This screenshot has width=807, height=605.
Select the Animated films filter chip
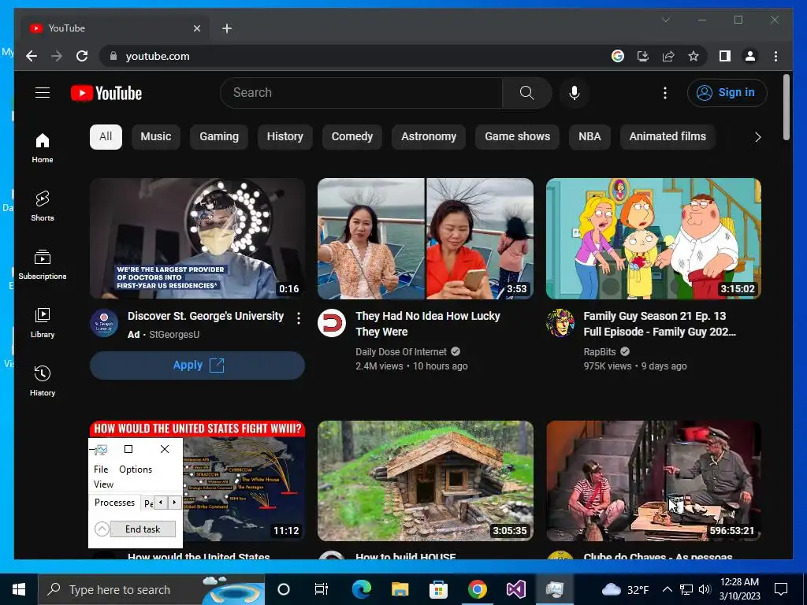[668, 137]
